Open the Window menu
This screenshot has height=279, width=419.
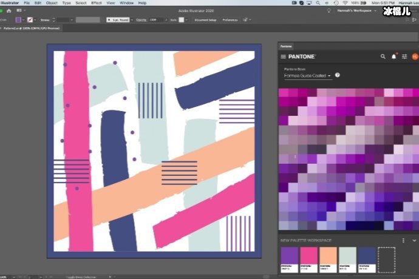click(x=127, y=3)
